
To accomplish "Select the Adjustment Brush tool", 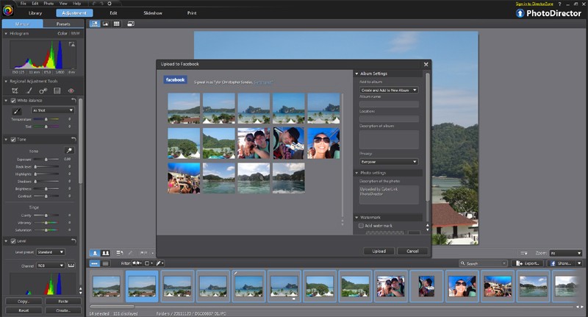I will (29, 90).
